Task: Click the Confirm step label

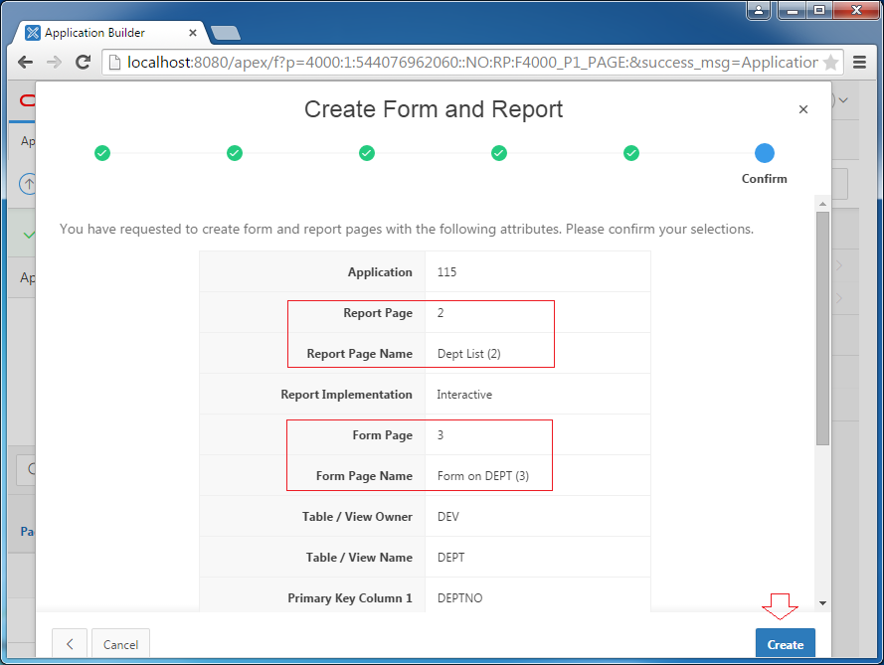Action: tap(765, 179)
